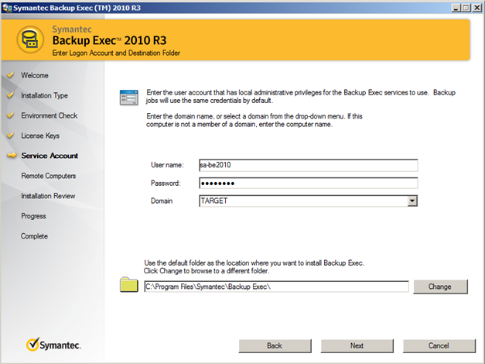Viewport: 485px width, 364px height.
Task: Select the Installation Type step
Action: tap(45, 95)
